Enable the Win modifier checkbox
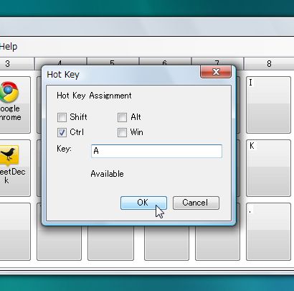Viewport: 294px width, 291px height. click(x=122, y=132)
